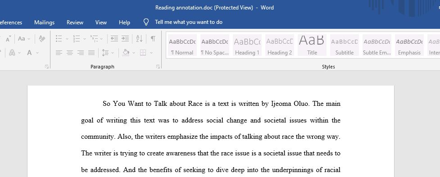Apply Text Effects outlined A icon

[12, 52]
